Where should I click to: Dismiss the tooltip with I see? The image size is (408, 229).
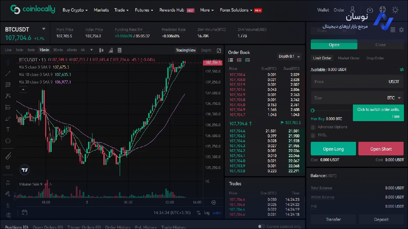(x=396, y=116)
